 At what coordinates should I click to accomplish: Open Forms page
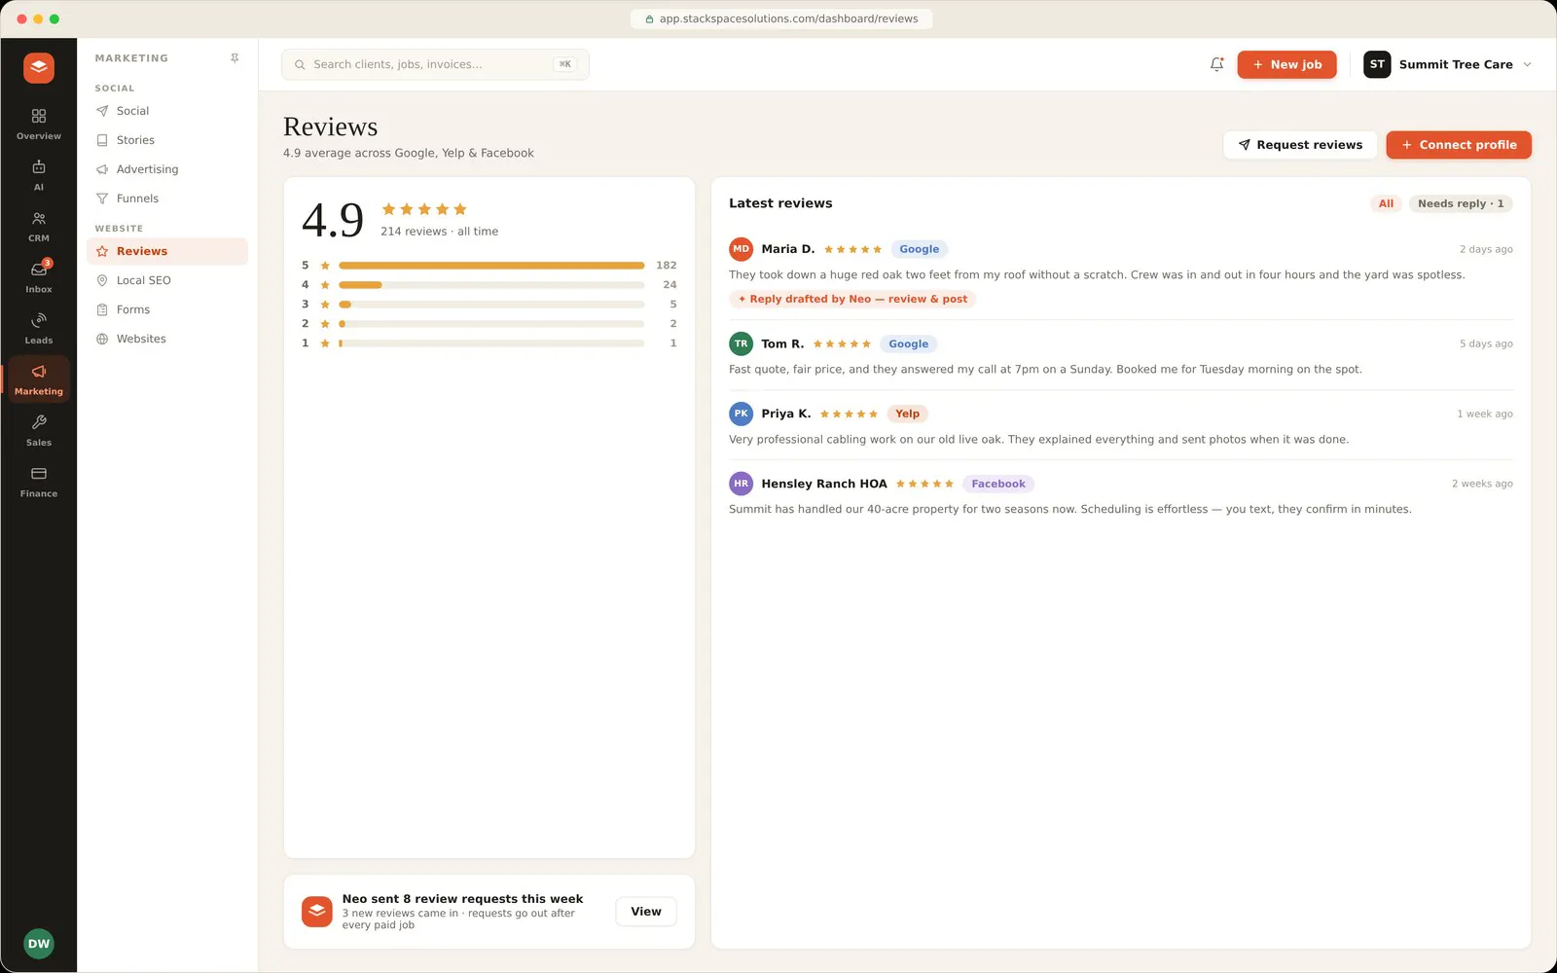[x=167, y=309]
